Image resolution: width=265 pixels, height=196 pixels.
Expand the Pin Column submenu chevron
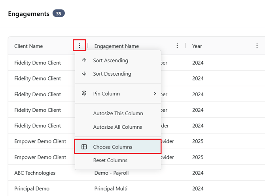[x=155, y=93]
